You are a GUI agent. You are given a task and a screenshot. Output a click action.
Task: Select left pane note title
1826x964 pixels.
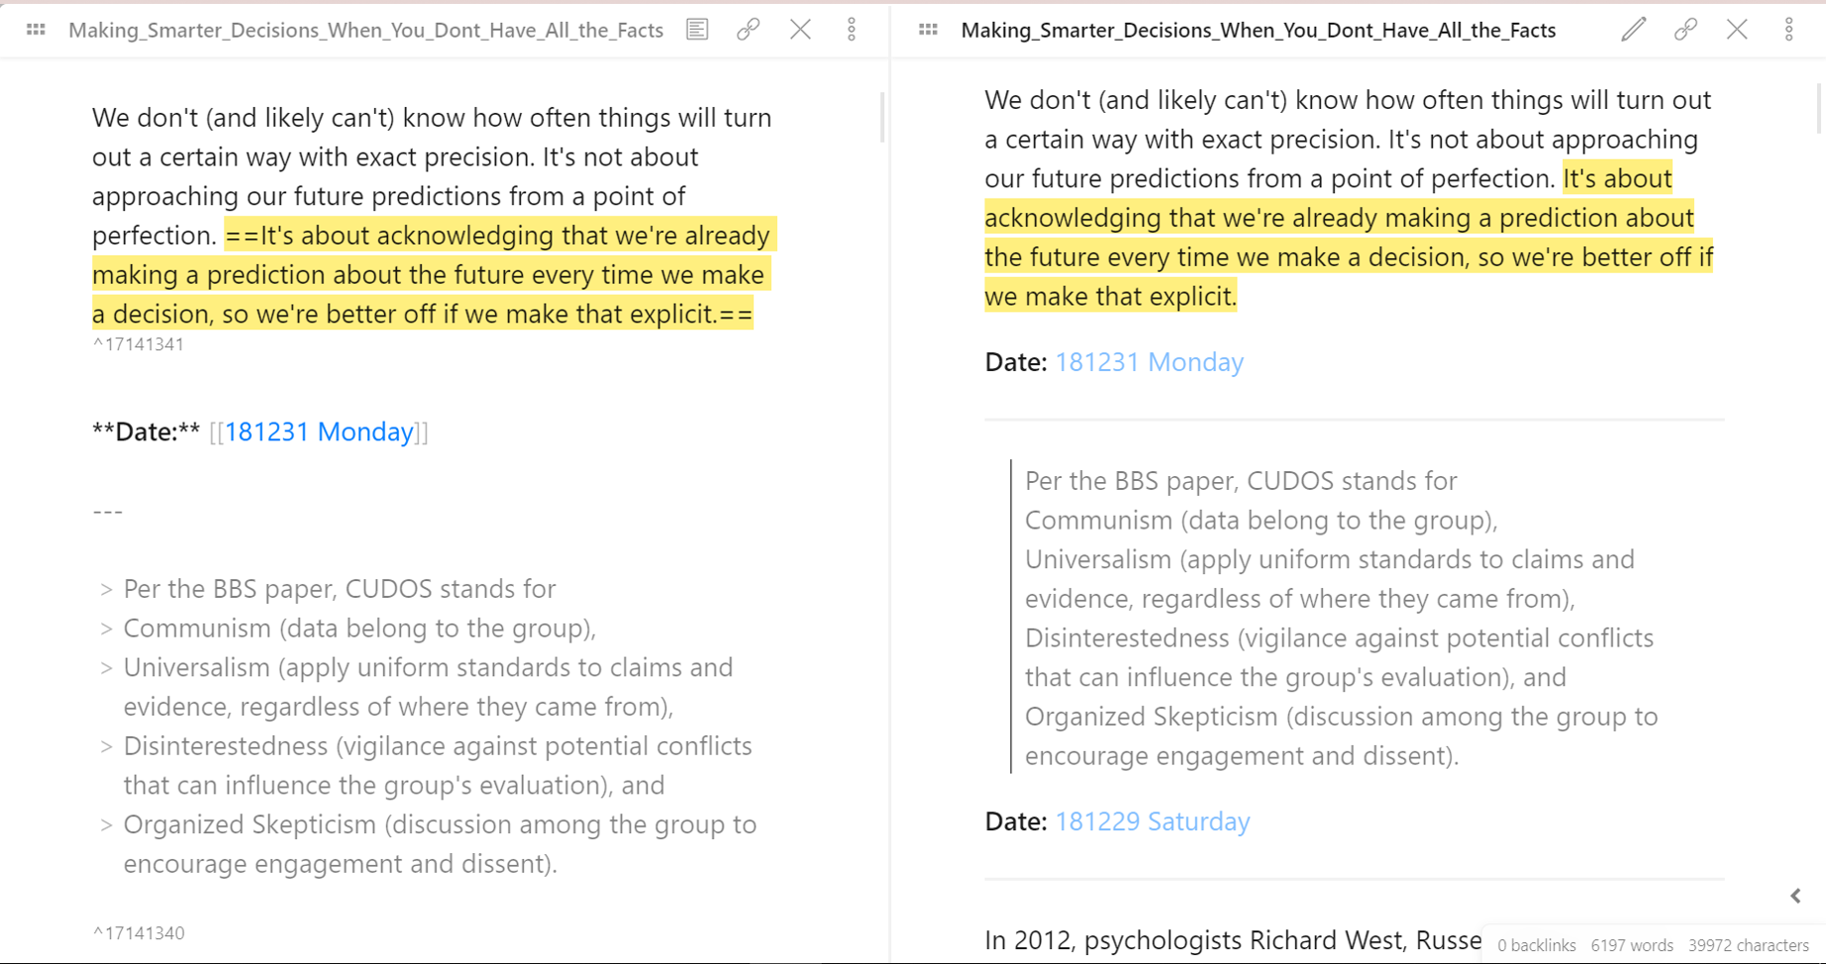pos(365,30)
